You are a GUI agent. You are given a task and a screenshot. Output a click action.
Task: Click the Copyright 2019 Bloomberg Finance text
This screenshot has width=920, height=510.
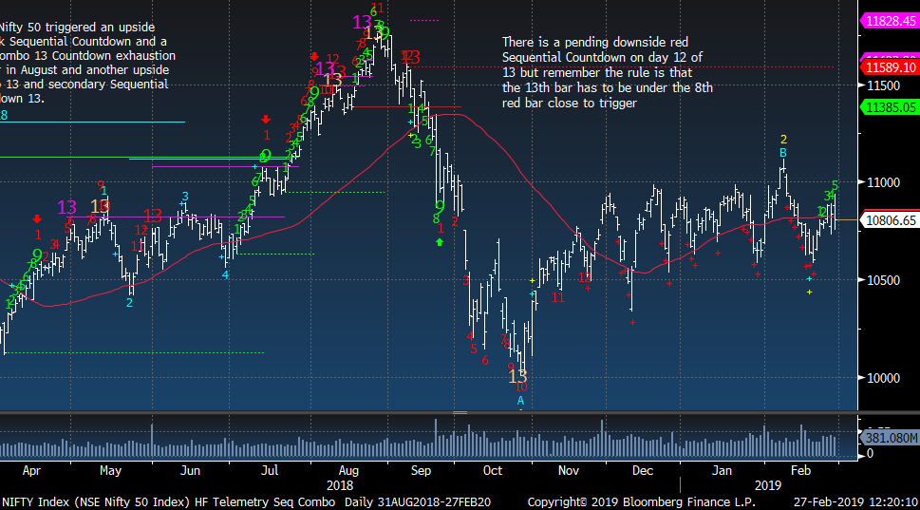click(641, 502)
